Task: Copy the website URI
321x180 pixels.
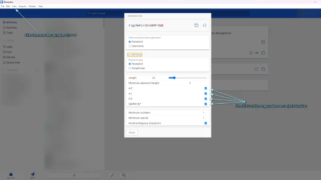Action: (x=263, y=69)
